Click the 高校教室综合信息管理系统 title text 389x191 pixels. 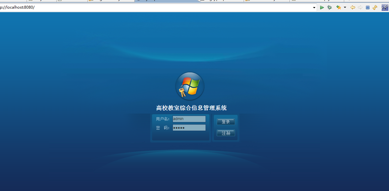tap(191, 108)
